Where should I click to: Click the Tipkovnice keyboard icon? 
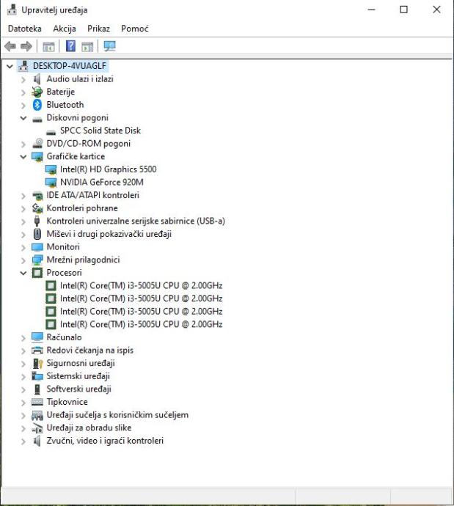coord(37,402)
